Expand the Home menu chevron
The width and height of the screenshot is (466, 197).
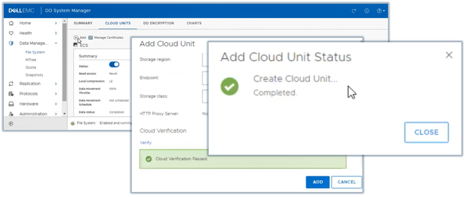tap(56, 23)
